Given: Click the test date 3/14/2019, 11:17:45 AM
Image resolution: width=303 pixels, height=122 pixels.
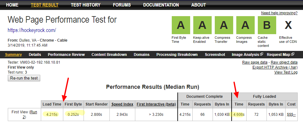Looking at the screenshot, I should (27, 45).
